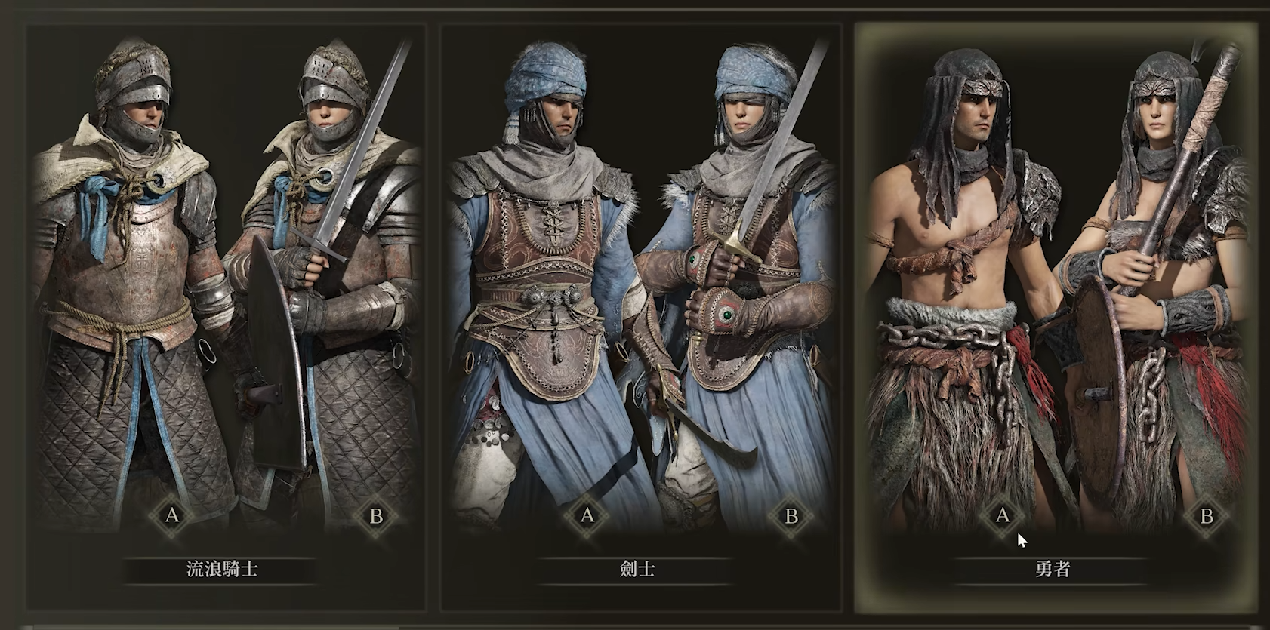Choose the B diamond icon under 劍士

791,516
